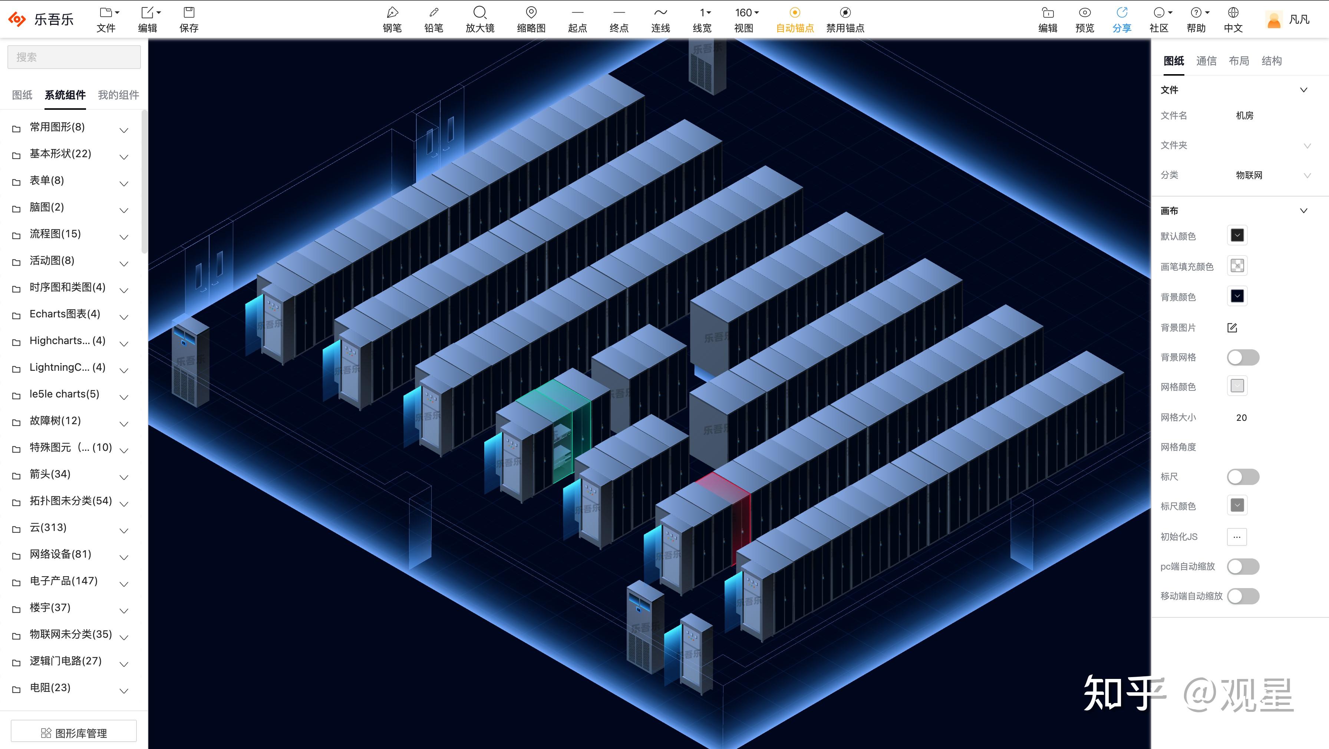Select the 铅笔 pencil tool
The image size is (1329, 749).
(433, 19)
